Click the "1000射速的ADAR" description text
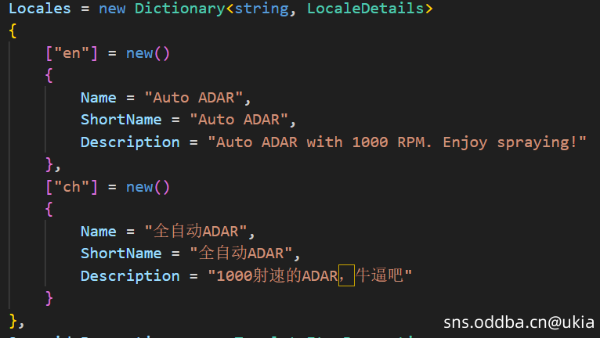The image size is (600, 338). click(x=276, y=275)
